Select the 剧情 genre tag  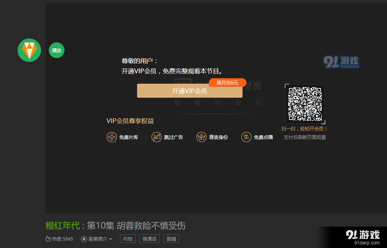171,239
